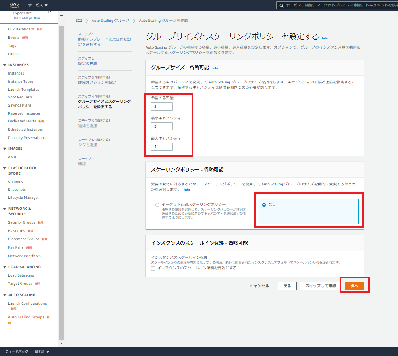
Task: Click the 最大キャパシティ input field
Action: (x=162, y=147)
